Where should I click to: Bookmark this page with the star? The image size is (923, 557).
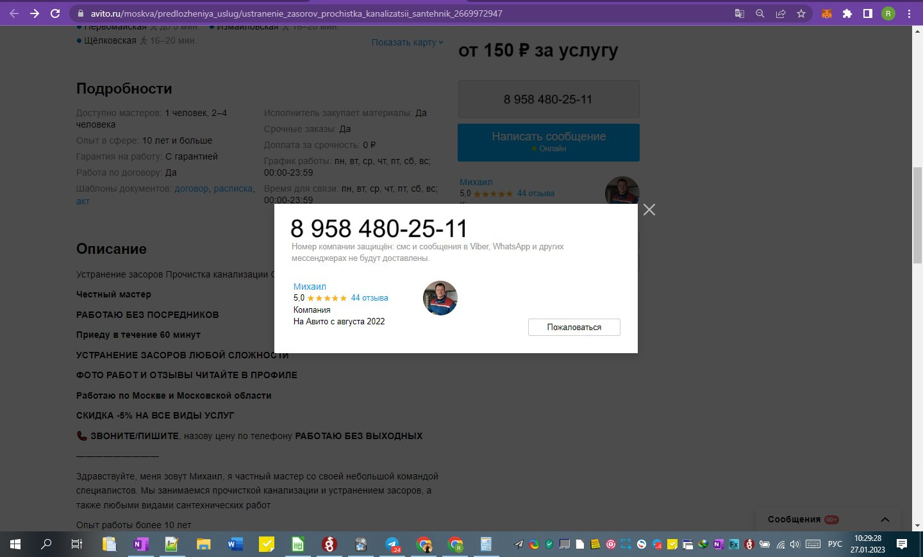(x=801, y=13)
